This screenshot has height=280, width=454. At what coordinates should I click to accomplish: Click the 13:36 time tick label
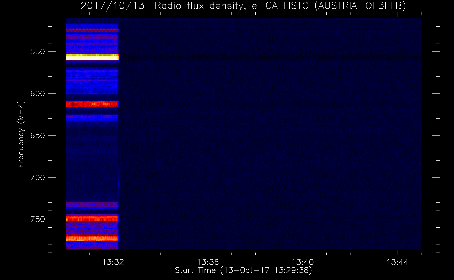coord(208,262)
